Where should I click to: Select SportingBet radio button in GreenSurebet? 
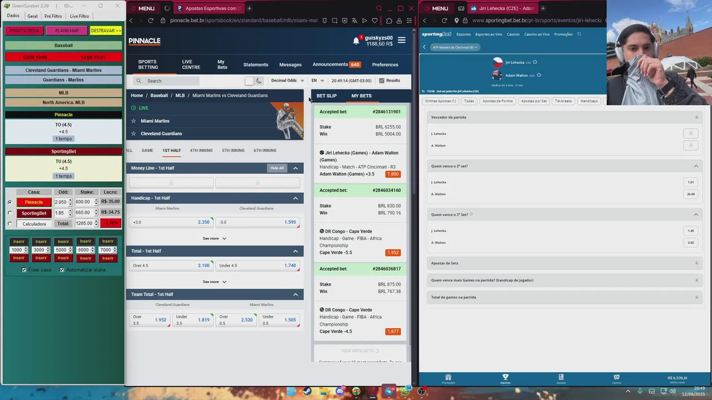point(9,213)
